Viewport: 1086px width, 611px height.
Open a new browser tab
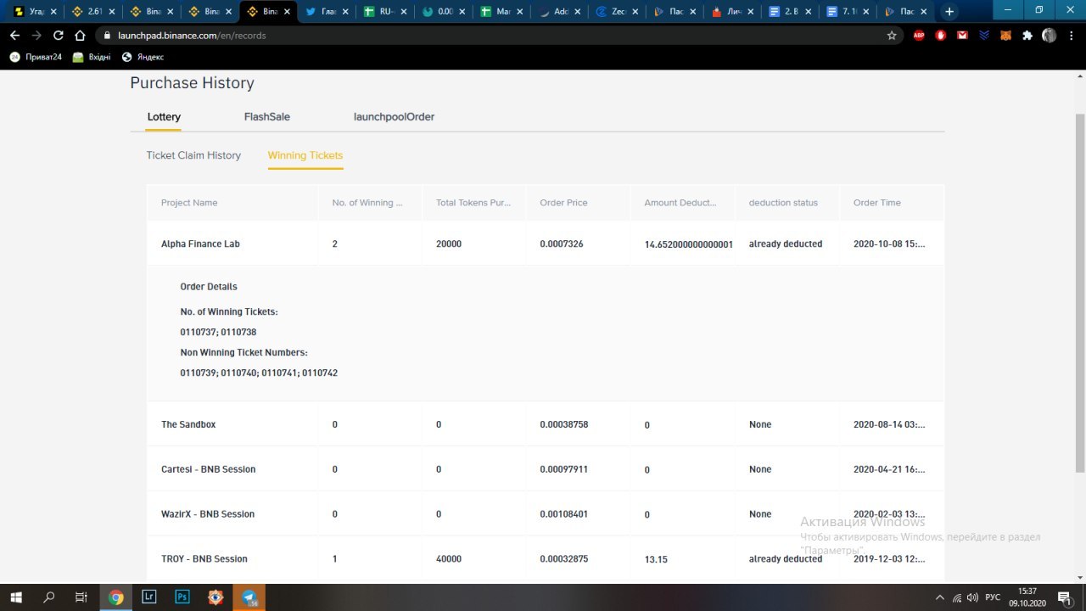click(x=949, y=12)
